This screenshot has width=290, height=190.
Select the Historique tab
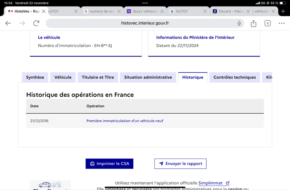click(x=193, y=77)
